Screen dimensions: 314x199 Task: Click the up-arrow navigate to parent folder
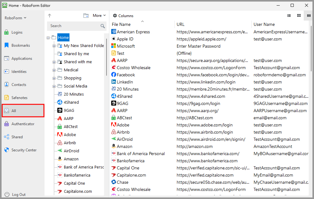pos(50,16)
